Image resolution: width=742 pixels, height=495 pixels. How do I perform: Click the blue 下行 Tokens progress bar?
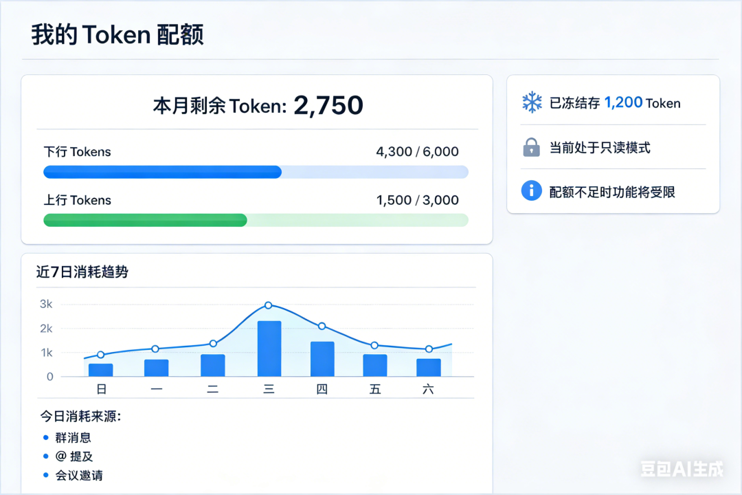(x=256, y=172)
